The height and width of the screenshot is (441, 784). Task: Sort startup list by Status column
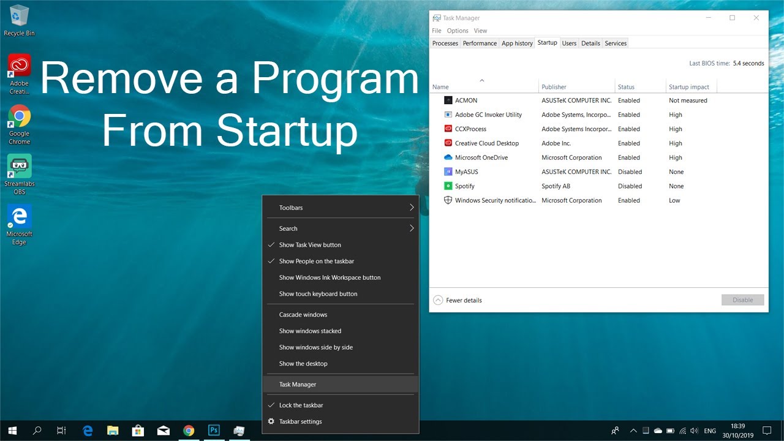point(640,86)
